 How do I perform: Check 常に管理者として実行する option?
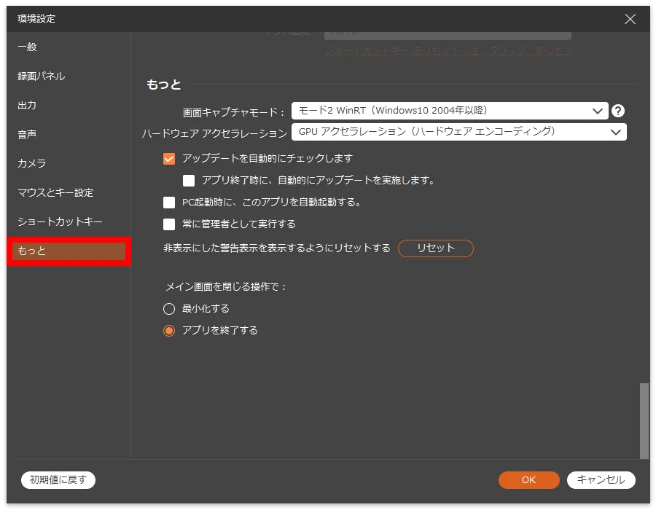tap(169, 224)
